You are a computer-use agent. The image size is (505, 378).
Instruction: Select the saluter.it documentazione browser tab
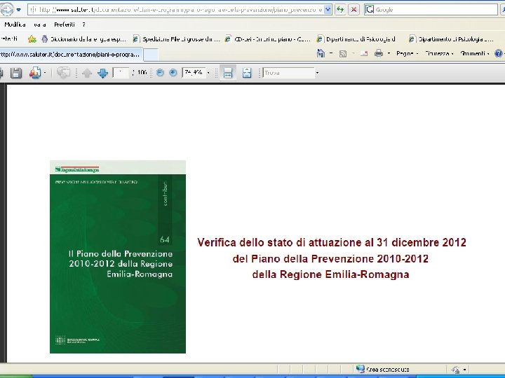point(71,55)
